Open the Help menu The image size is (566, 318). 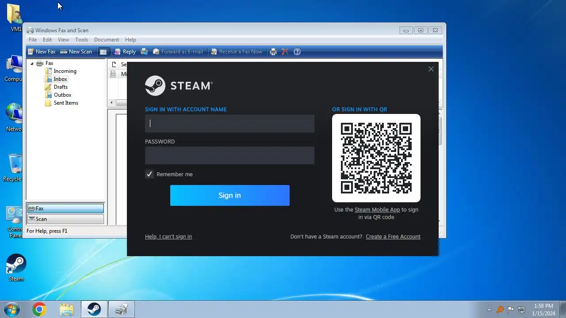click(x=130, y=40)
